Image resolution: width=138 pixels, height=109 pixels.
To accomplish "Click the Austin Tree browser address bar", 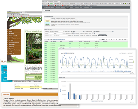I will (x=28, y=14).
